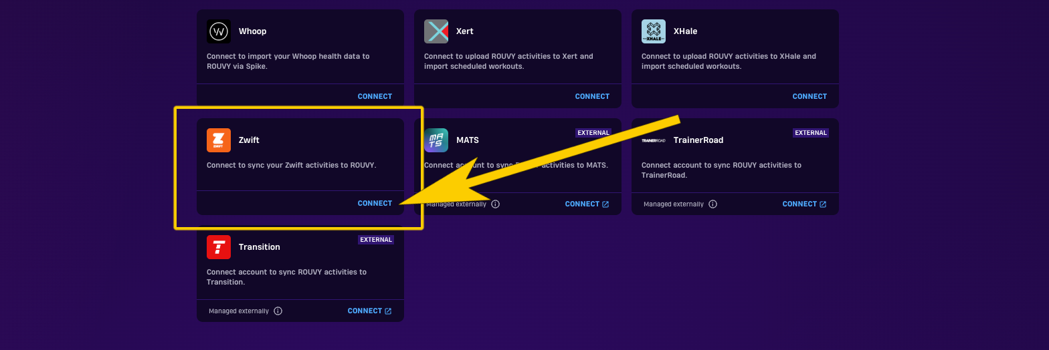Click TrainerRoad description about syncing ROUVY activities
The image size is (1049, 350).
coord(721,170)
